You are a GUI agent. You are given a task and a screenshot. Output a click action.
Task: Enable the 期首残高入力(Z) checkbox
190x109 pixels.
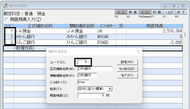point(7,19)
